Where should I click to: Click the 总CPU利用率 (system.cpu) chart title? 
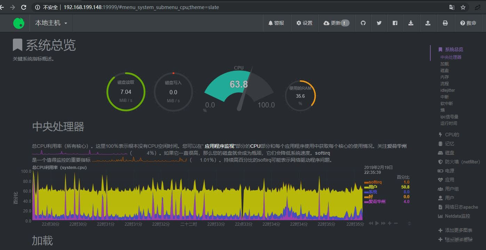tap(59, 167)
